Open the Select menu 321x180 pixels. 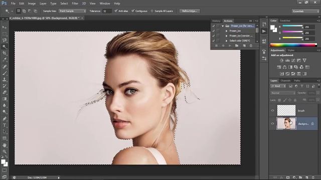64,3
